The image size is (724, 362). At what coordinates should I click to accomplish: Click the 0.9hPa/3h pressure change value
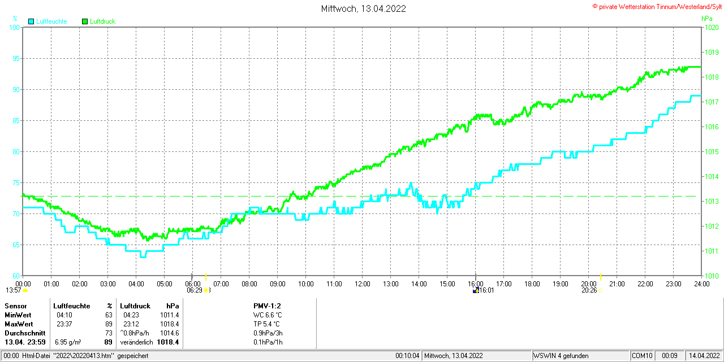269,333
